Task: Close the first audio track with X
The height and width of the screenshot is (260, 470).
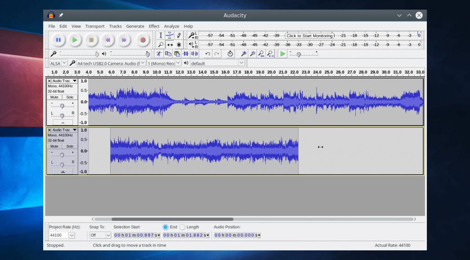Action: pyautogui.click(x=50, y=81)
